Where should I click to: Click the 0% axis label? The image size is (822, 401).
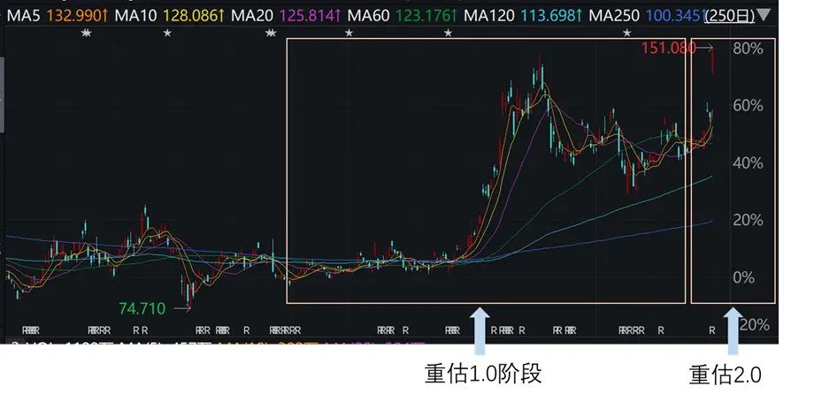tap(745, 277)
